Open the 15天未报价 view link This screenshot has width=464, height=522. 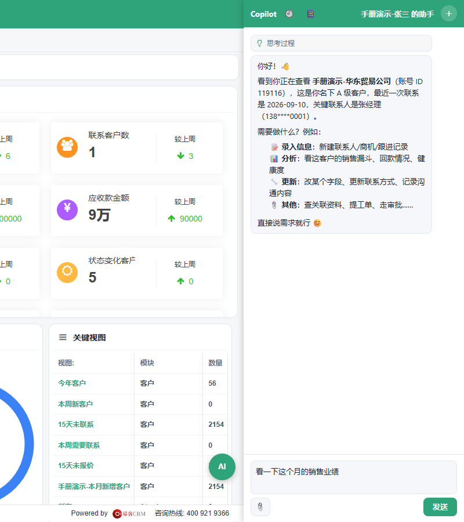(x=76, y=466)
